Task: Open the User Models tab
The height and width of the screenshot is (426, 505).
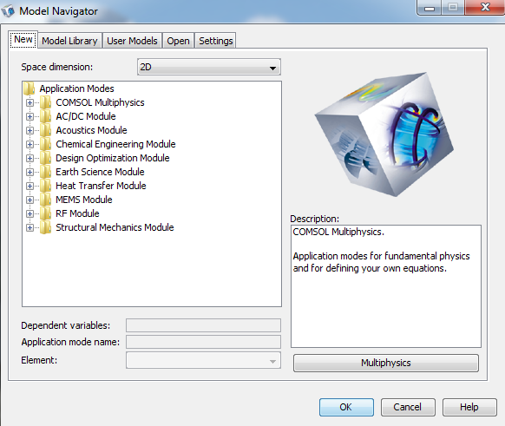Action: pyautogui.click(x=132, y=41)
